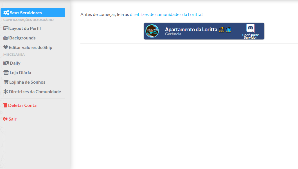
Task: Select the gears icon beside Seus Servidores
Action: [6, 12]
